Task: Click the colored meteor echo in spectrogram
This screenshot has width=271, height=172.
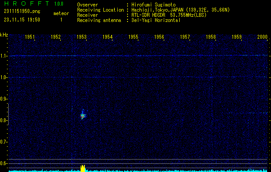Action: [x=83, y=115]
